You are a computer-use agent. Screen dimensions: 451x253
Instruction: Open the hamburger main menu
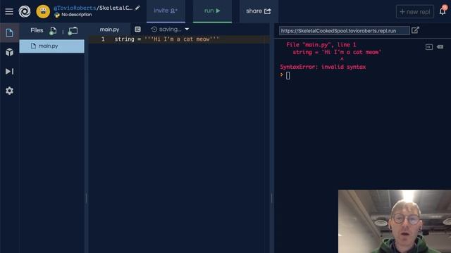point(9,11)
